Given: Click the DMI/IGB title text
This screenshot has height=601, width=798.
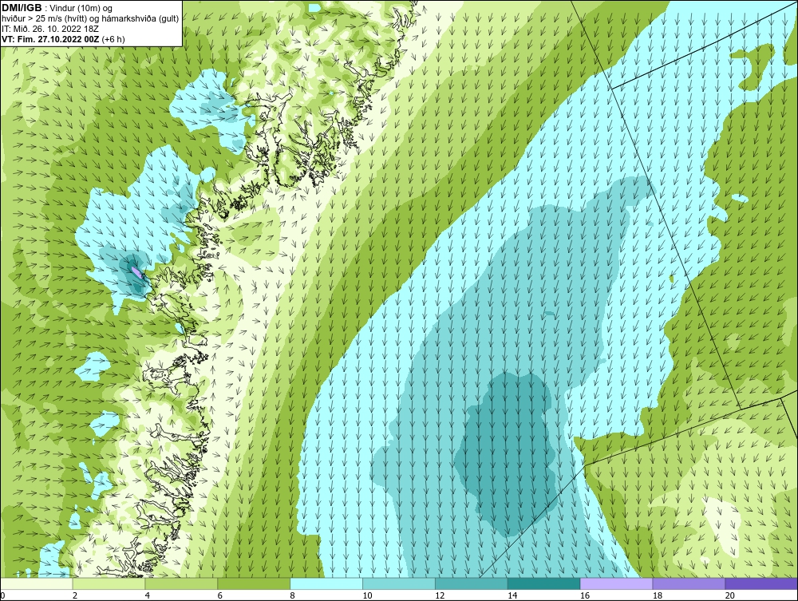Looking at the screenshot, I should tap(22, 8).
